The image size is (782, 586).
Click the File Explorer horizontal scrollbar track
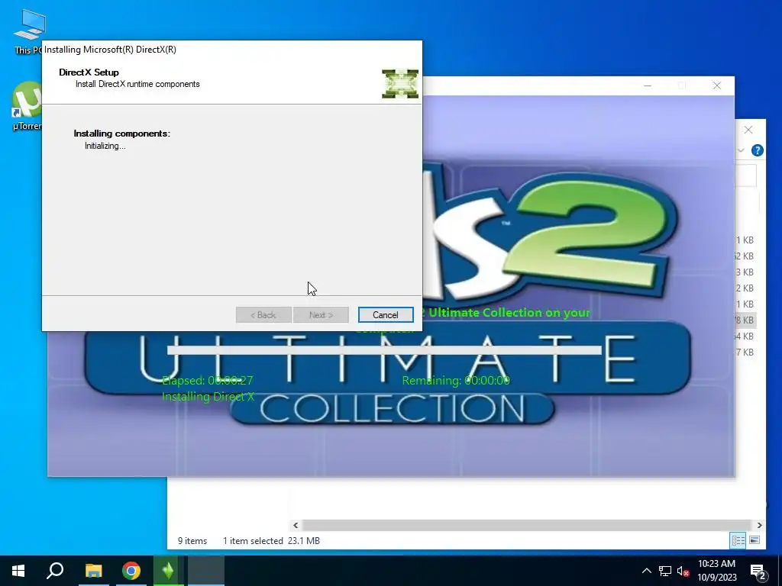coord(527,525)
